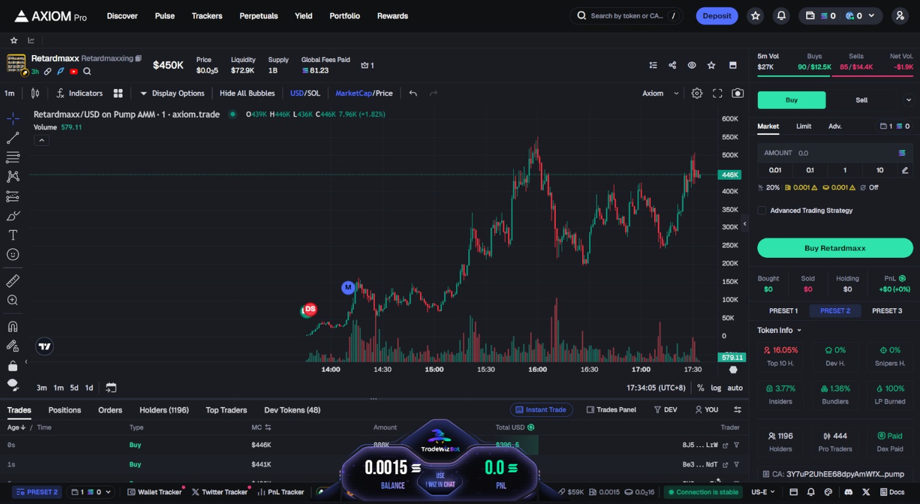Select the 5d chart range

pos(74,388)
